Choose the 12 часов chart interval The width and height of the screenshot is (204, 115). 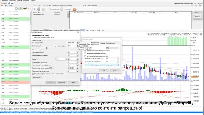pos(98,31)
